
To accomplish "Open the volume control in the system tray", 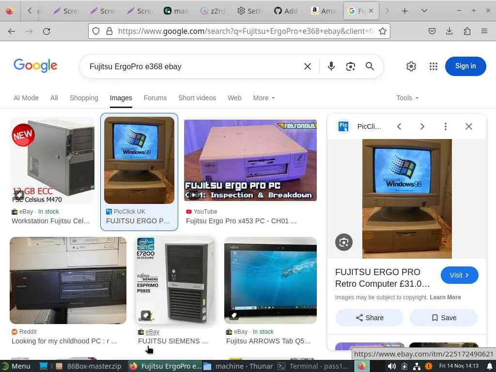I will click(x=391, y=366).
